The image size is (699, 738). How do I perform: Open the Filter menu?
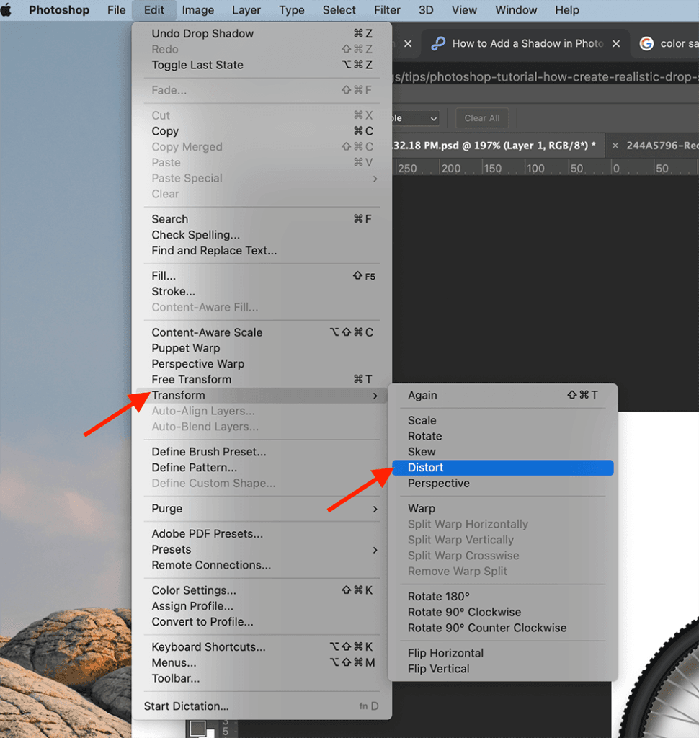pyautogui.click(x=387, y=10)
